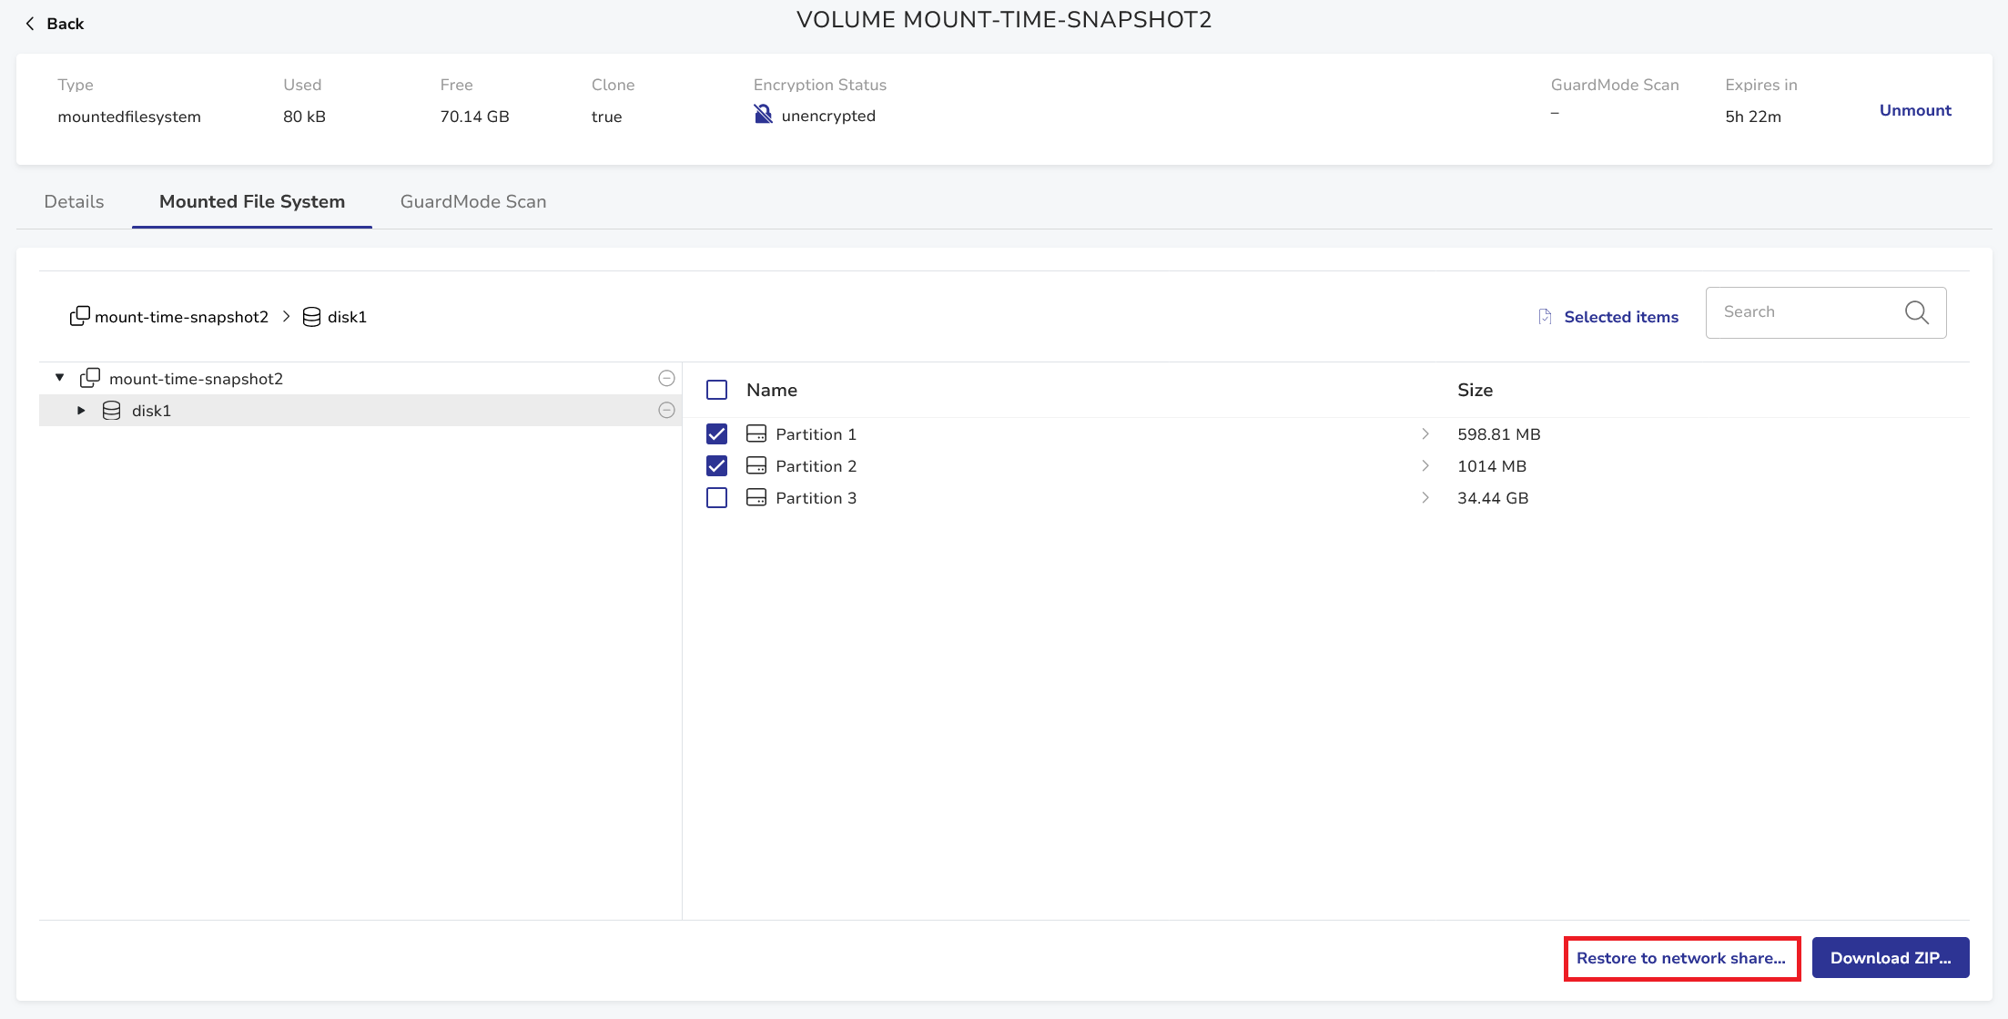
Task: Toggle the select-all Name header checkbox
Action: click(716, 390)
